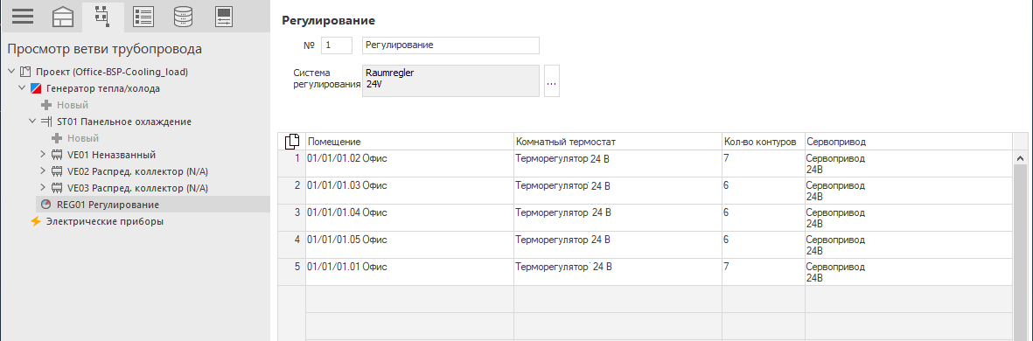1033x341 pixels.
Task: Click the Помещение column header
Action: click(x=409, y=142)
